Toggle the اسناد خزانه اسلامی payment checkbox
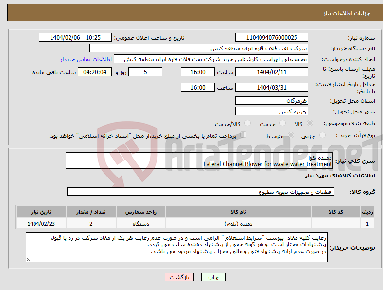383x290 pixels. pos(244,134)
